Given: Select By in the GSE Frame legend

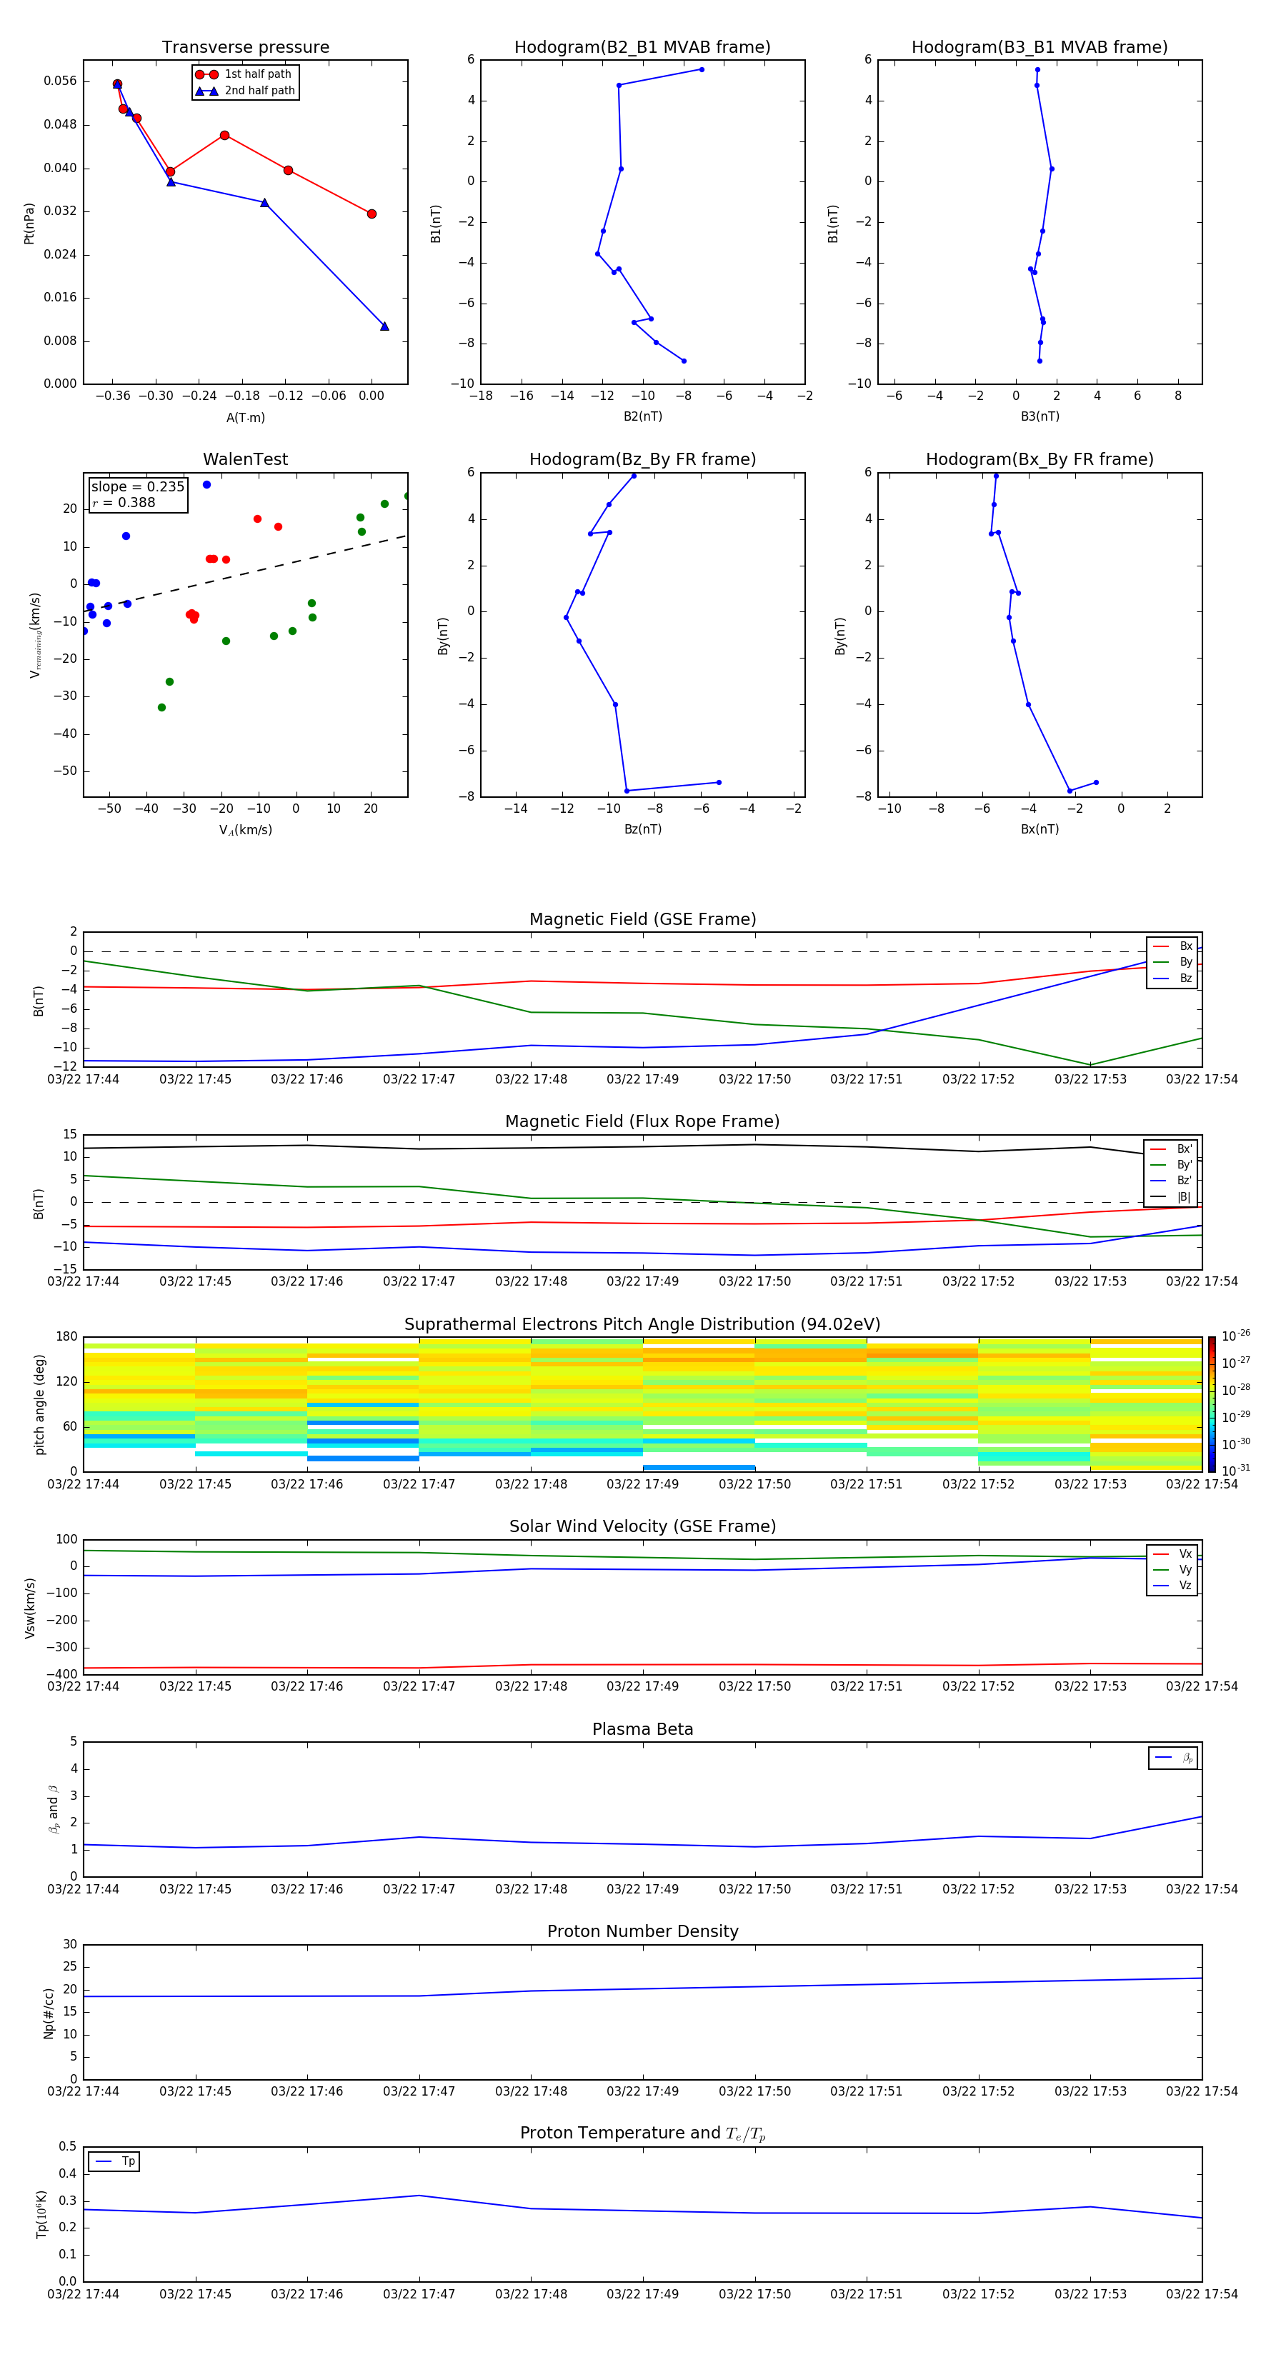Looking at the screenshot, I should tap(1172, 963).
